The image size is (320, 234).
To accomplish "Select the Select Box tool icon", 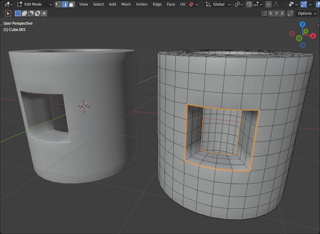I will coord(8,13).
